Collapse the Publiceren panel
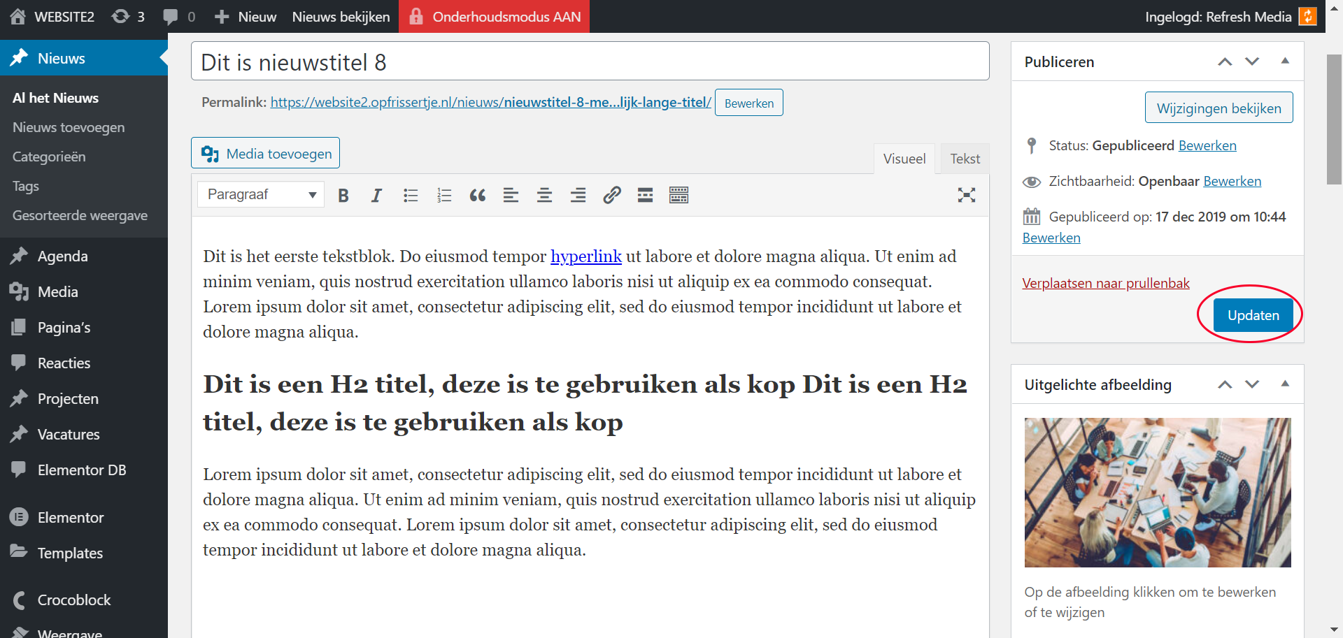The height and width of the screenshot is (638, 1343). click(1285, 61)
